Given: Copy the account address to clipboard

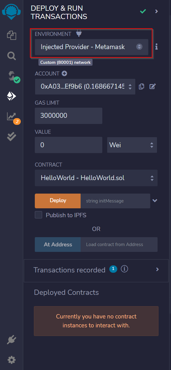Looking at the screenshot, I should [141, 87].
